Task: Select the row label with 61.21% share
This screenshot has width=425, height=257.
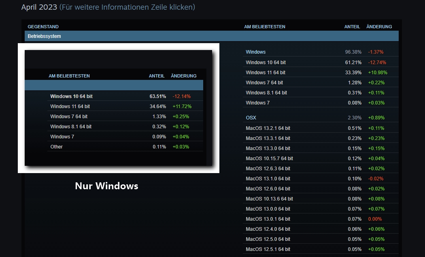Action: (x=266, y=63)
